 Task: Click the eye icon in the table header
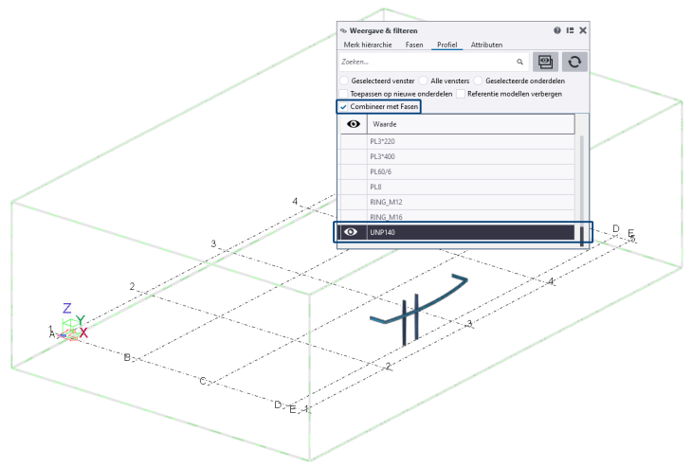[x=353, y=124]
